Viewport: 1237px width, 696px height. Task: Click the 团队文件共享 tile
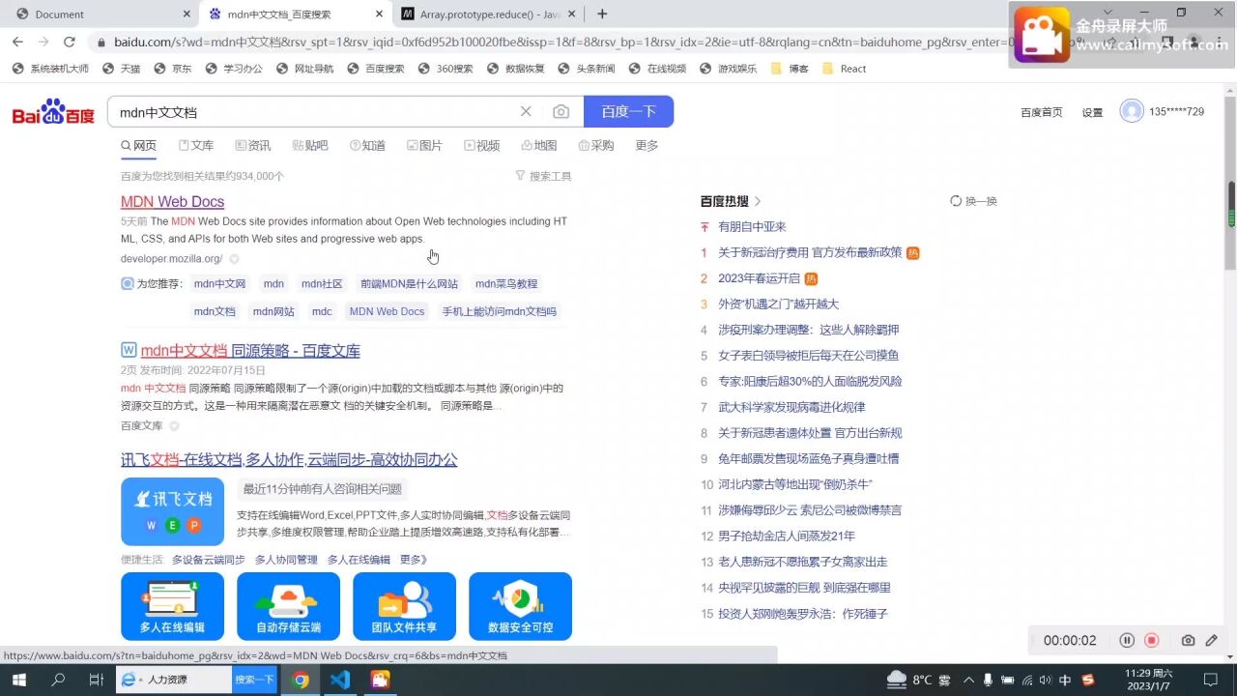(x=404, y=606)
